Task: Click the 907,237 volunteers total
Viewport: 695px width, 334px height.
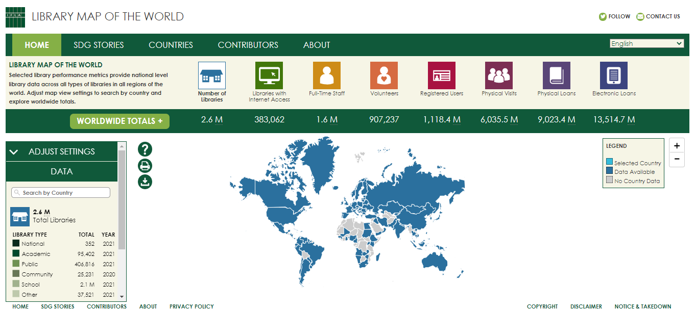Action: (384, 120)
